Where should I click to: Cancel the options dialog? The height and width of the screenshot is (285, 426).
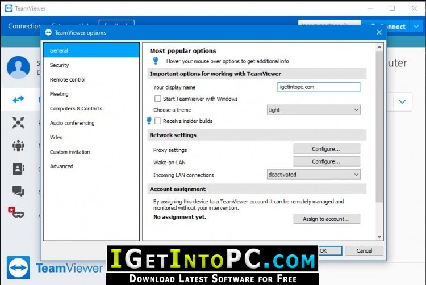tap(364, 251)
